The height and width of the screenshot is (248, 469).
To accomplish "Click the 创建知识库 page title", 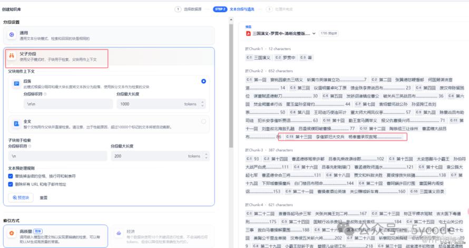I will point(12,9).
